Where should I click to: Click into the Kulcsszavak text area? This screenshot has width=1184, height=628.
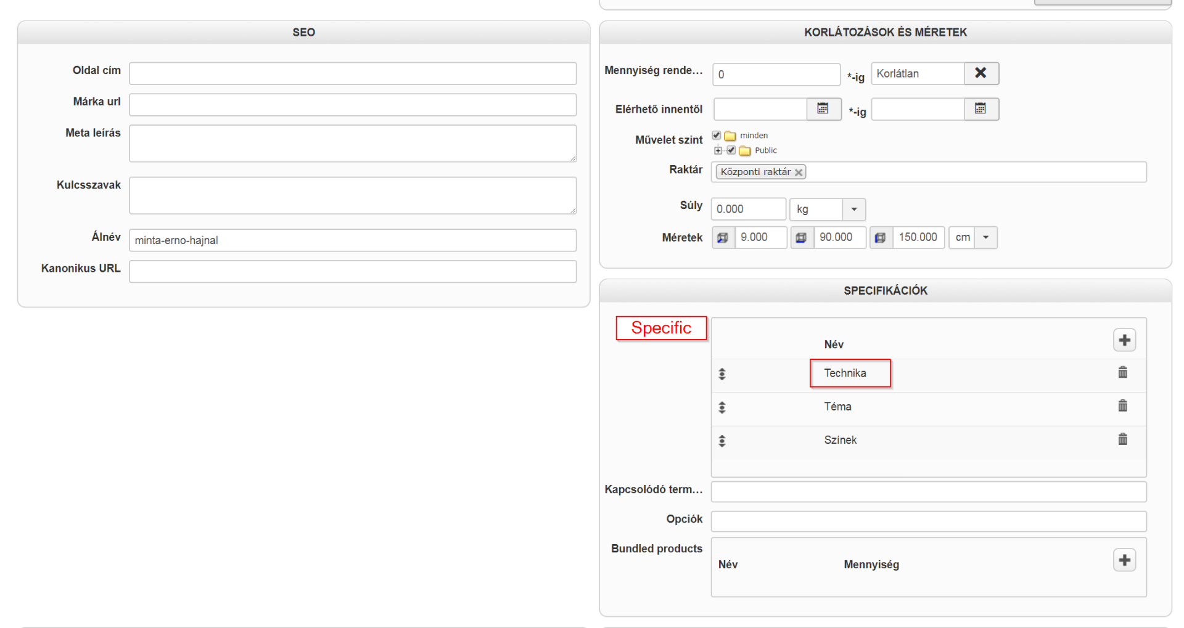353,195
